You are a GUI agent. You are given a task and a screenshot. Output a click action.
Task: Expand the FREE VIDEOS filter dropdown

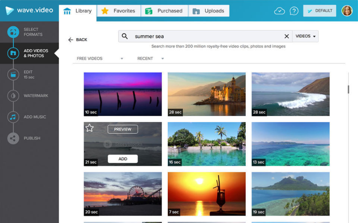coord(100,58)
